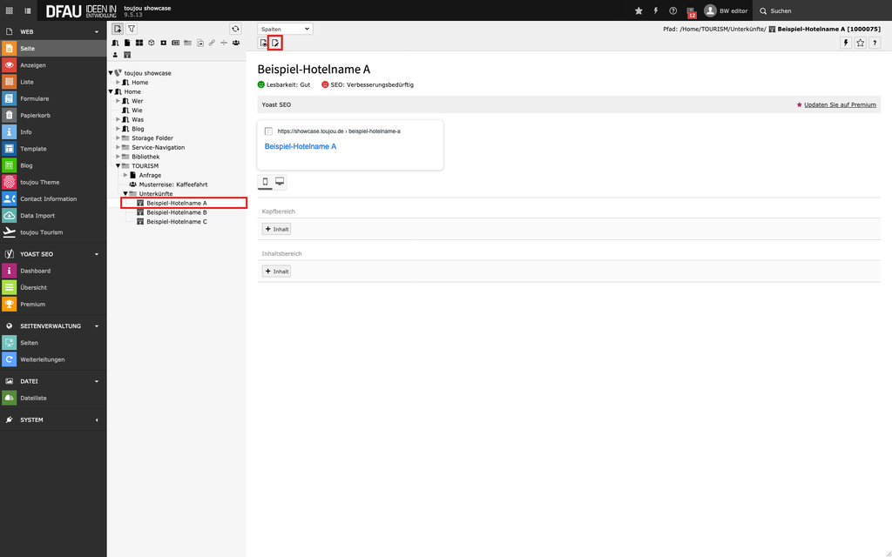Open the open documents icon showing 12
The height and width of the screenshot is (557, 892).
[x=691, y=11]
